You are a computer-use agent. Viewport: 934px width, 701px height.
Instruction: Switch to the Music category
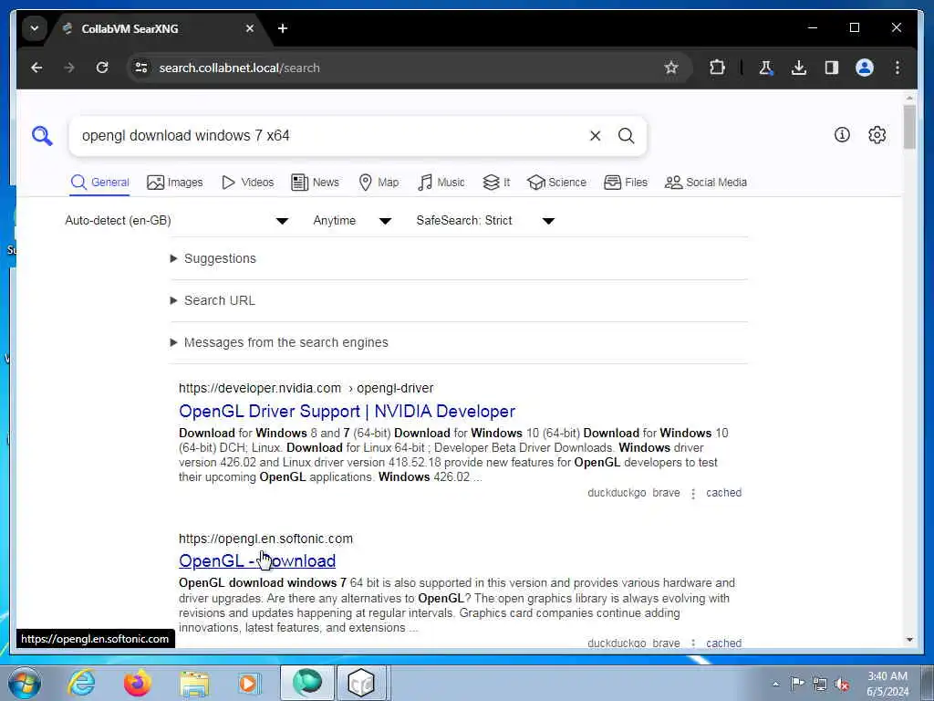click(441, 183)
